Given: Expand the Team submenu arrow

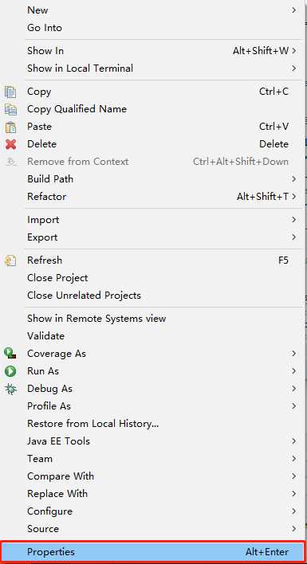Looking at the screenshot, I should click(x=294, y=459).
